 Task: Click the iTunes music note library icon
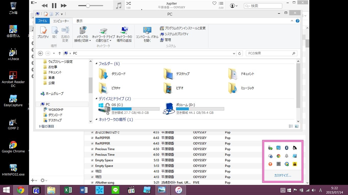(119, 5)
